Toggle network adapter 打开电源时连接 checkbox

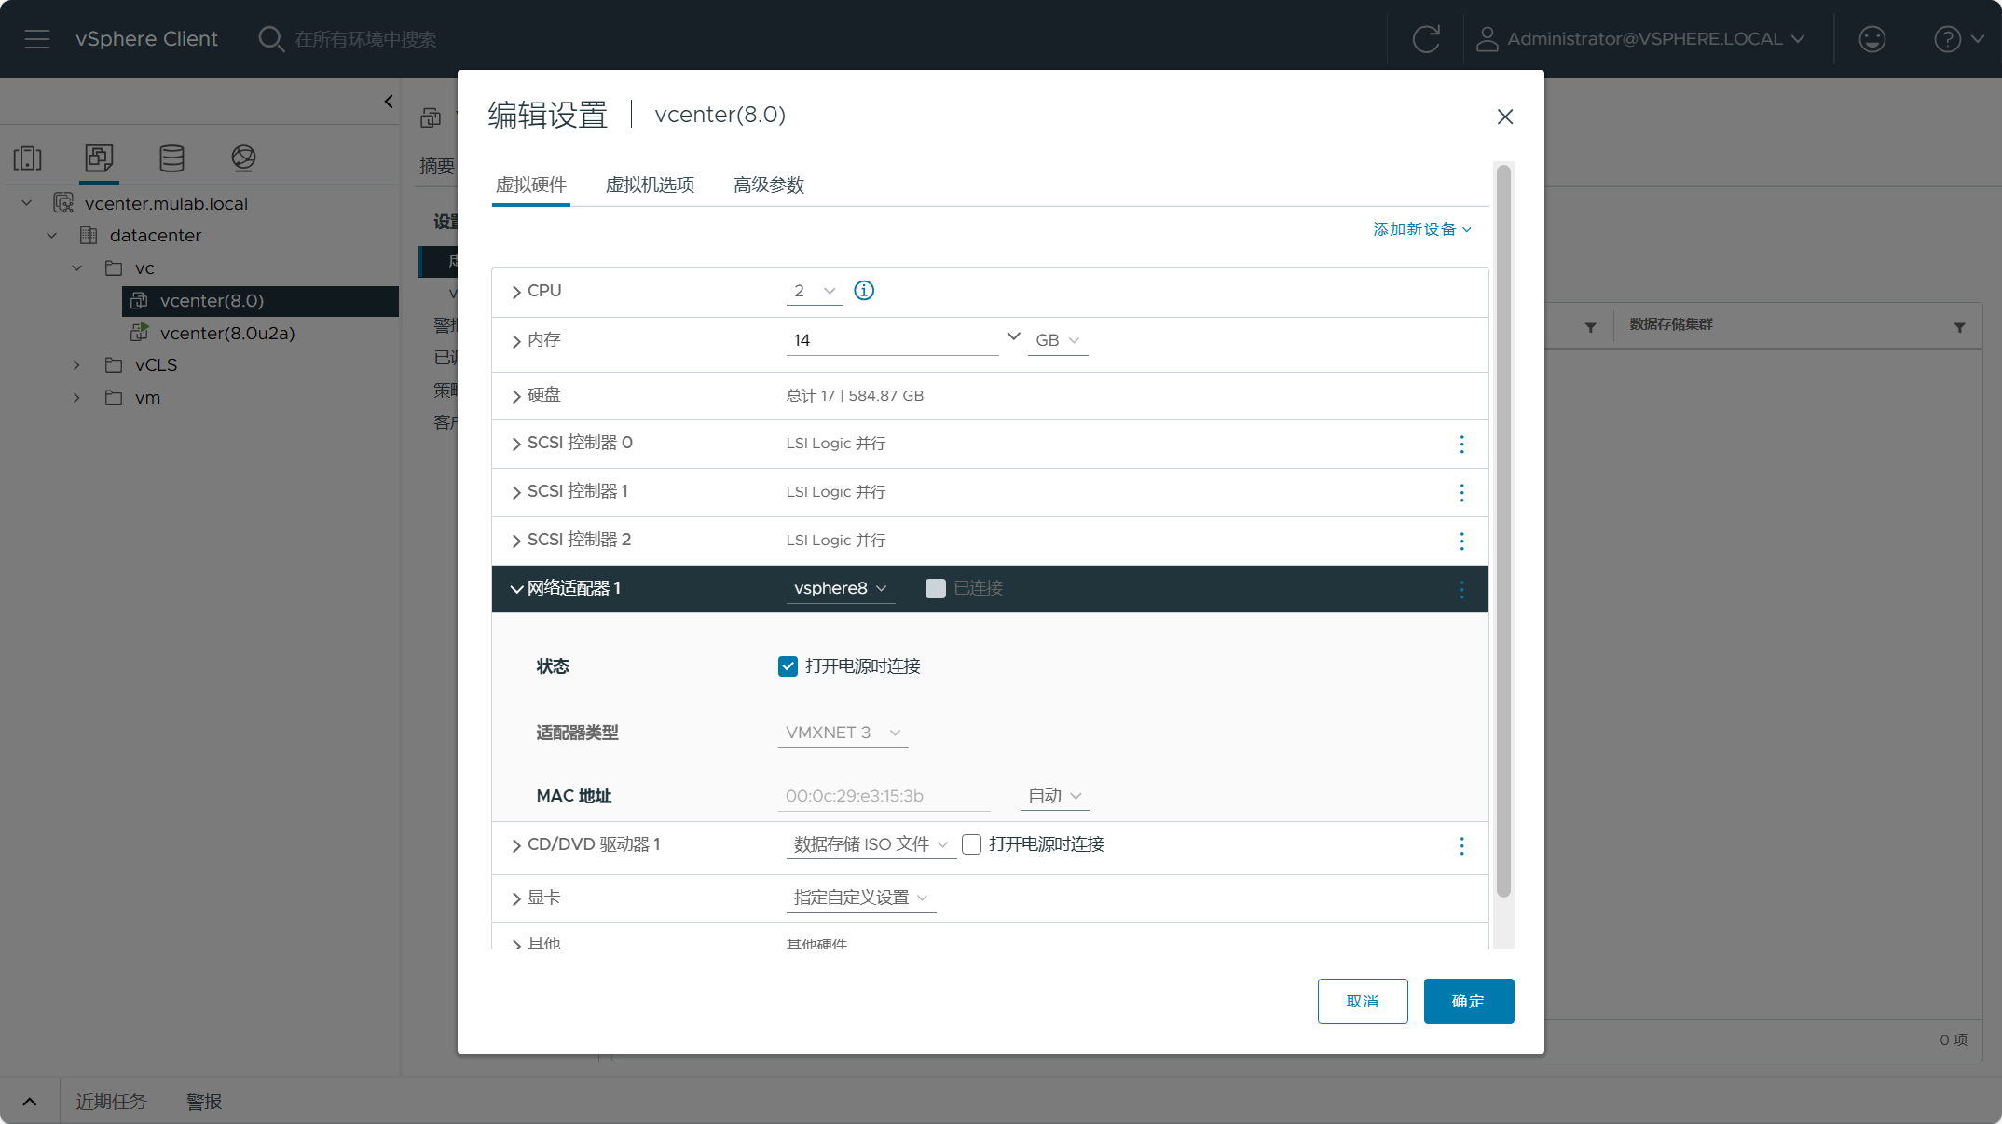coord(788,666)
